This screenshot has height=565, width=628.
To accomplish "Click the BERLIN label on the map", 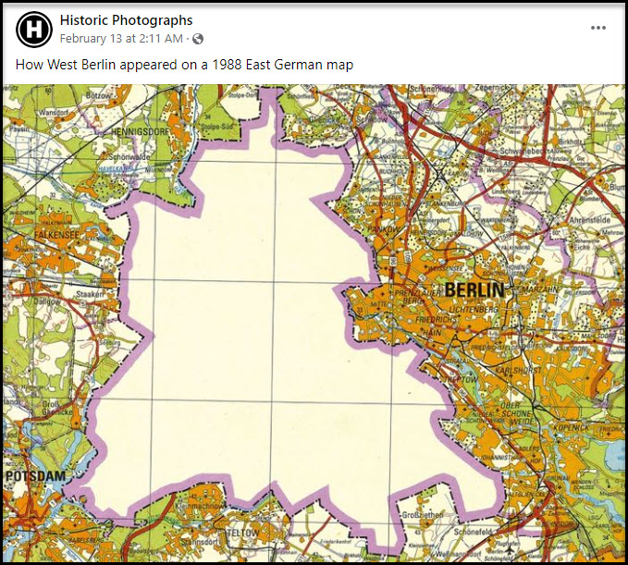I will (x=474, y=290).
